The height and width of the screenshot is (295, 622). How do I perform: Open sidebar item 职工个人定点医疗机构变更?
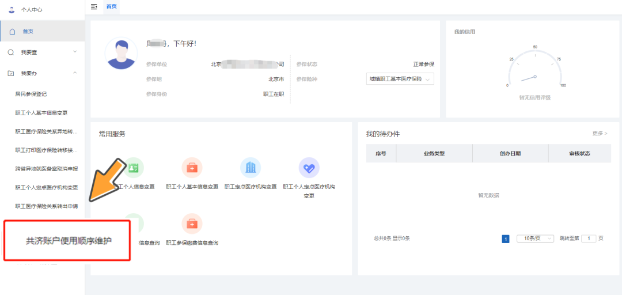point(47,187)
